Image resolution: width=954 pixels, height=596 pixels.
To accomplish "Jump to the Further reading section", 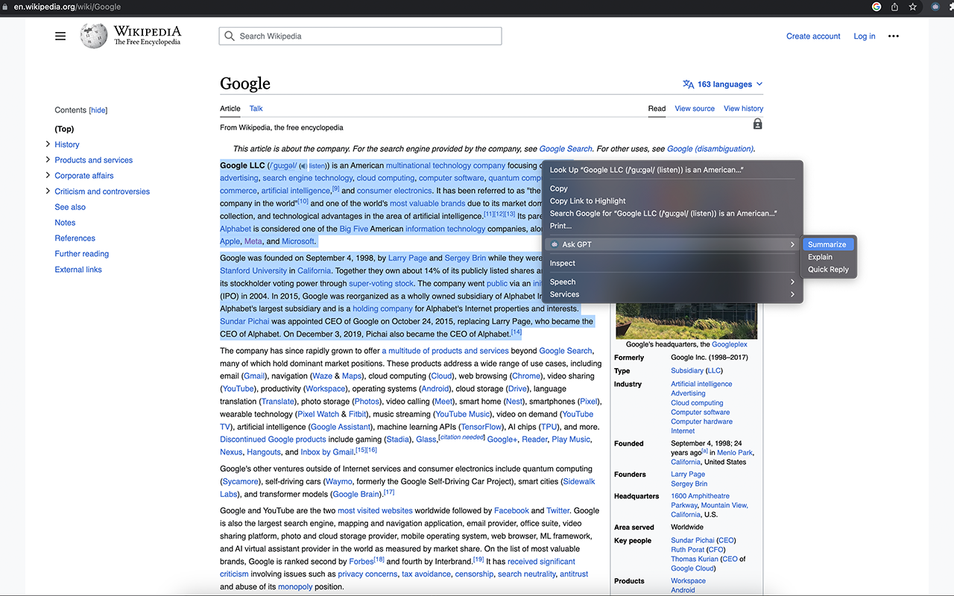I will 82,254.
